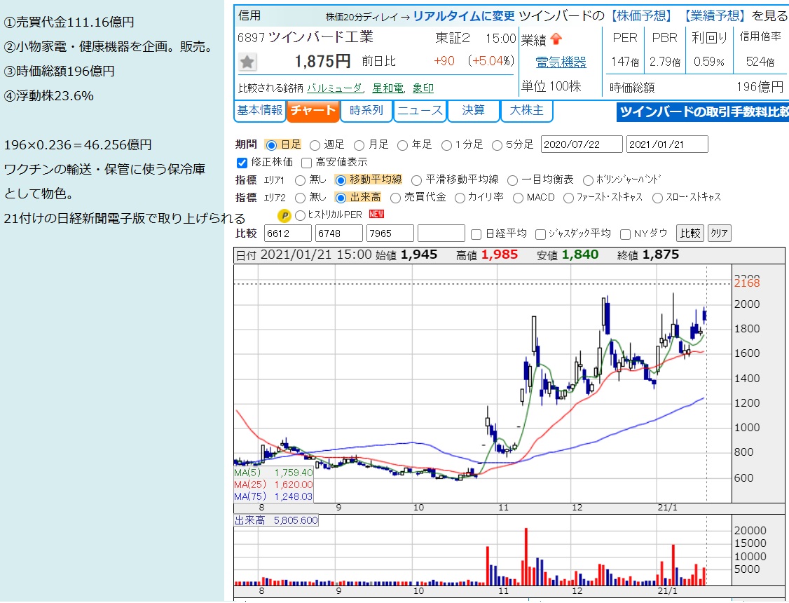Click the PER 147倍 value
The height and width of the screenshot is (603, 789).
tap(625, 62)
